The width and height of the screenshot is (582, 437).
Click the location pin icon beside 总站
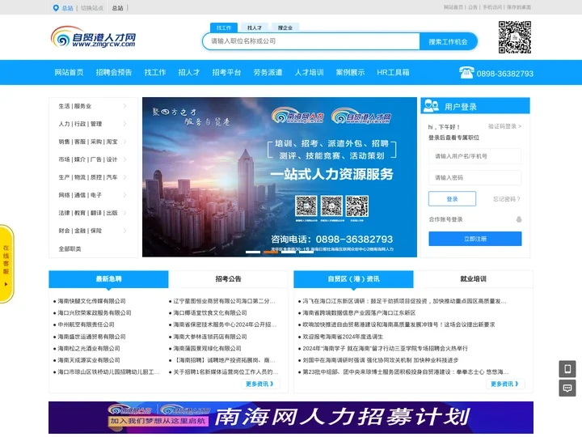point(56,8)
